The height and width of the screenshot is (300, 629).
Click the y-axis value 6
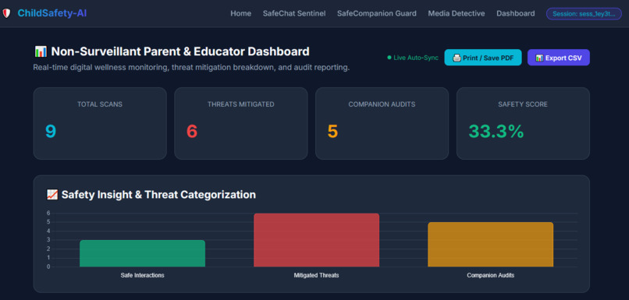pos(48,213)
